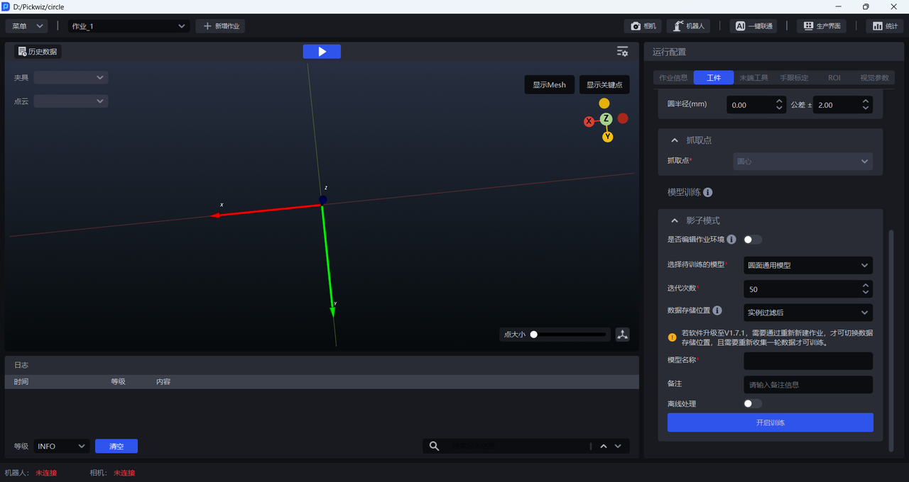Open the 选择待训练的模型 dropdown

(x=807, y=265)
